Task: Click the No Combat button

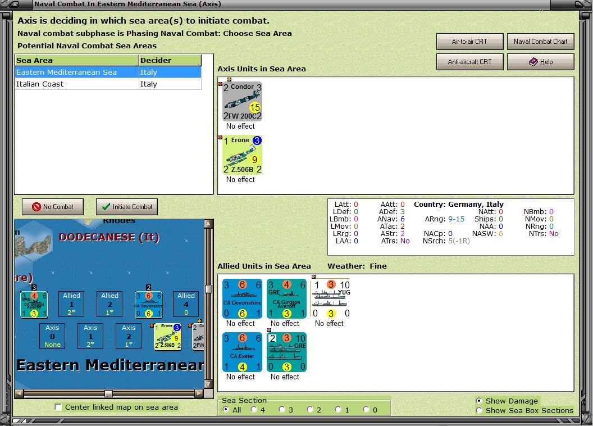Action: pyautogui.click(x=53, y=207)
